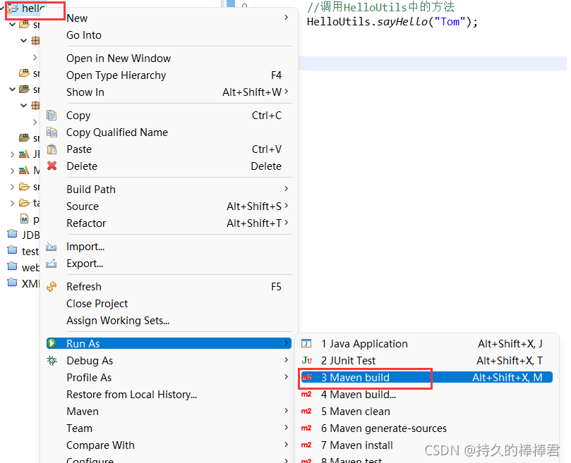571x463 pixels.
Task: Click the Refresh arrows icon
Action: pos(52,287)
